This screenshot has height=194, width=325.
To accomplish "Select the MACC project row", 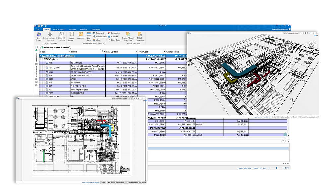I will coord(113,79).
